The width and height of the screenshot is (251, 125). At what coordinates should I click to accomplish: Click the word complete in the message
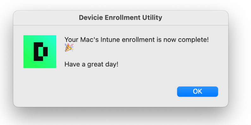pos(193,40)
